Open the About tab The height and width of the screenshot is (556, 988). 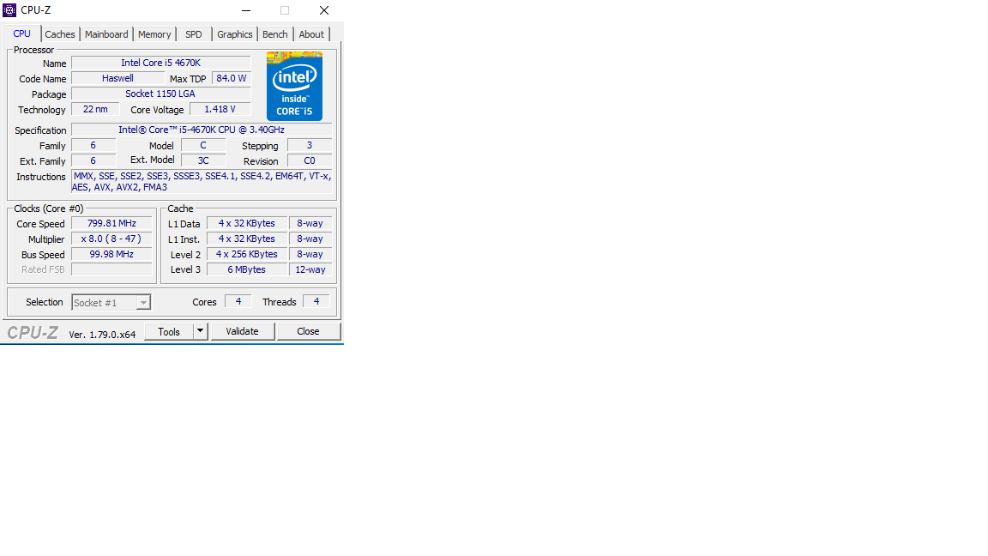311,34
